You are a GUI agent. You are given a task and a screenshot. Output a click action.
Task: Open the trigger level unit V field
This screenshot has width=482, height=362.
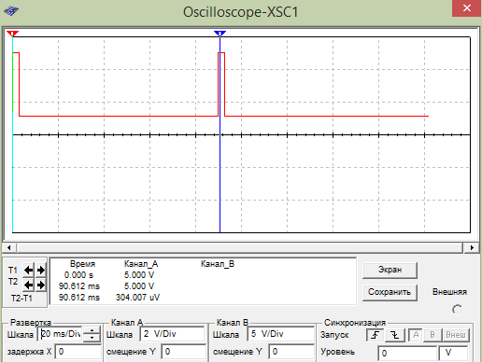coord(453,354)
